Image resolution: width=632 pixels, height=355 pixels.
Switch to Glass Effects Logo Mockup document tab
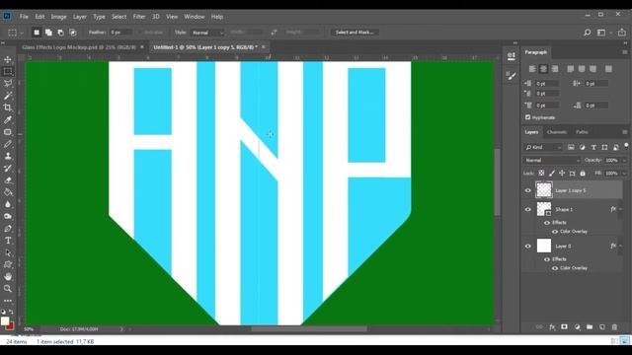[x=79, y=47]
